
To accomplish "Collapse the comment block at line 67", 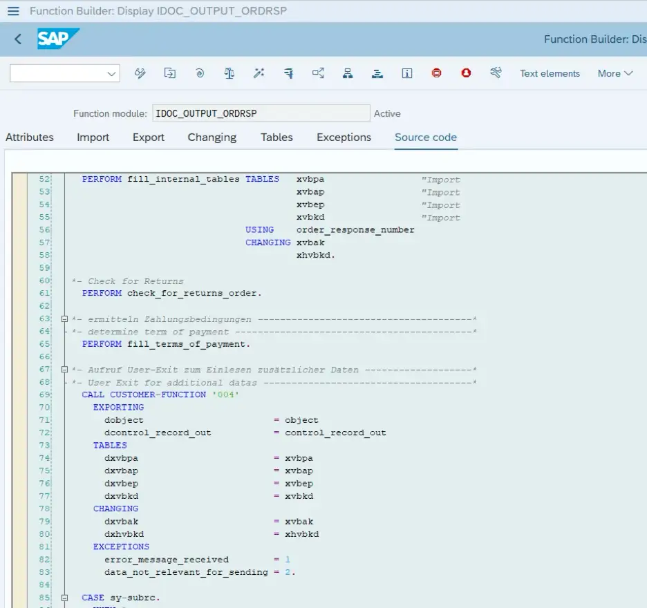I will tap(64, 370).
